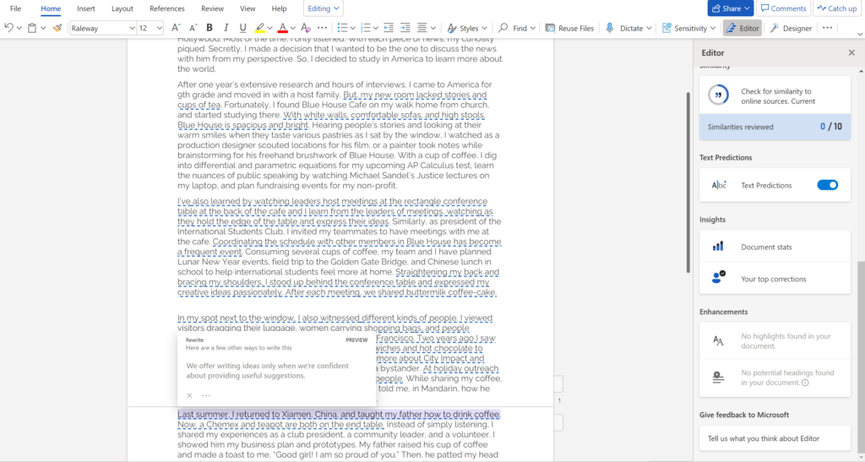The height and width of the screenshot is (462, 865).
Task: Click the Undo arrow icon
Action: point(9,28)
